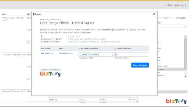The image size is (189, 107).
Task: Open the KPI ANALYSIS worksheet link
Action: (47, 53)
